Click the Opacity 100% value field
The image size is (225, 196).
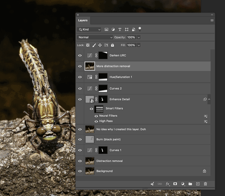[x=131, y=37]
